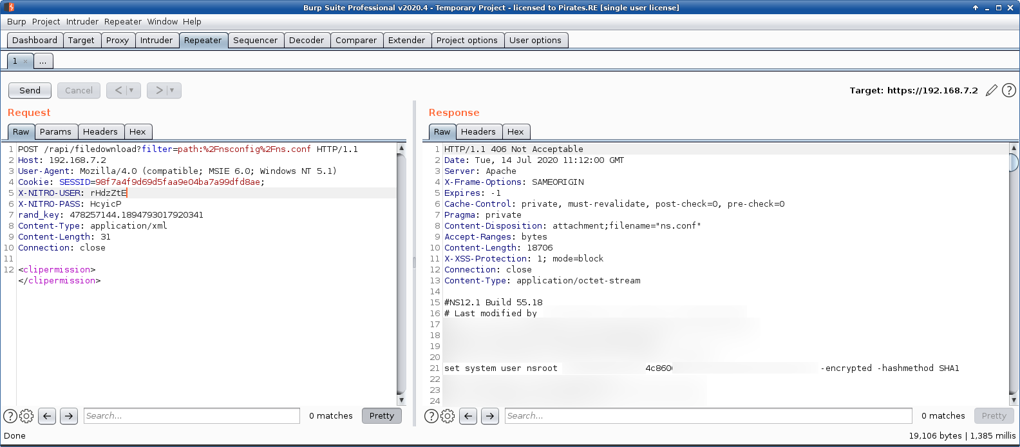Click response vertical scrollbar thumb
The width and height of the screenshot is (1020, 447).
(x=1014, y=162)
